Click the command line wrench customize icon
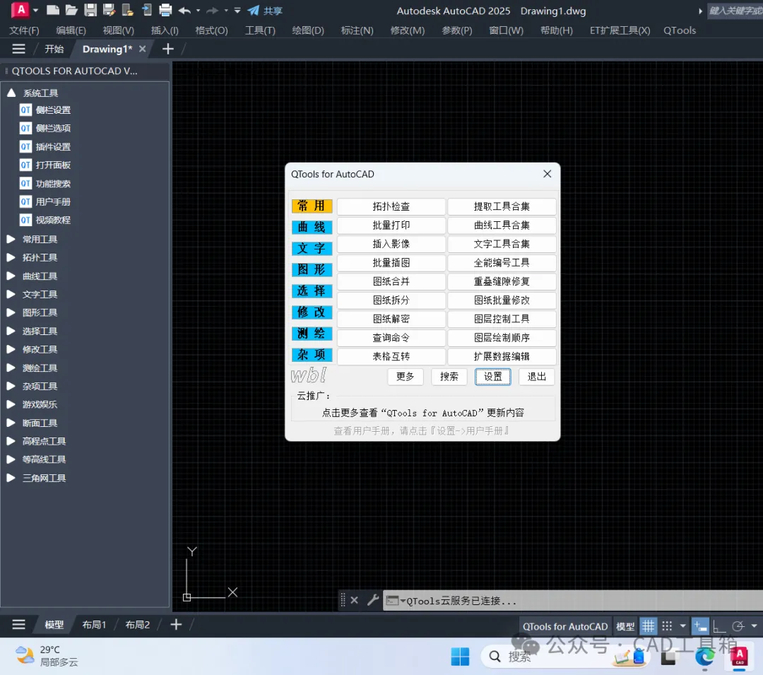The width and height of the screenshot is (763, 675). [x=373, y=600]
